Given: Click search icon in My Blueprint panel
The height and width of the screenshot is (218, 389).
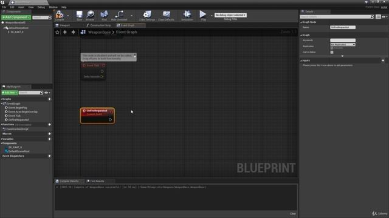Looking at the screenshot, I should [41, 93].
